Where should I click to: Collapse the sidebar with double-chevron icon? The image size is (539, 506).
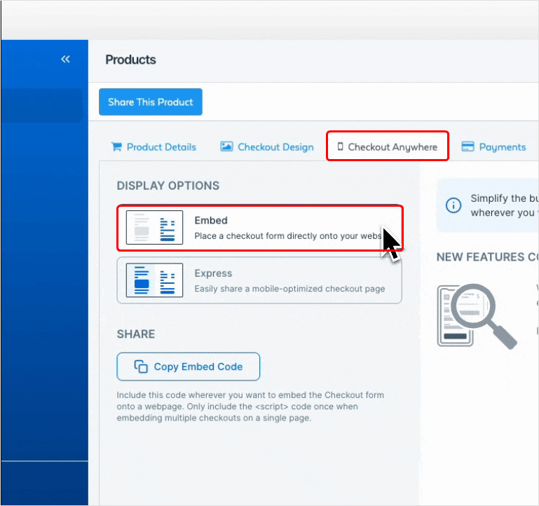tap(65, 60)
